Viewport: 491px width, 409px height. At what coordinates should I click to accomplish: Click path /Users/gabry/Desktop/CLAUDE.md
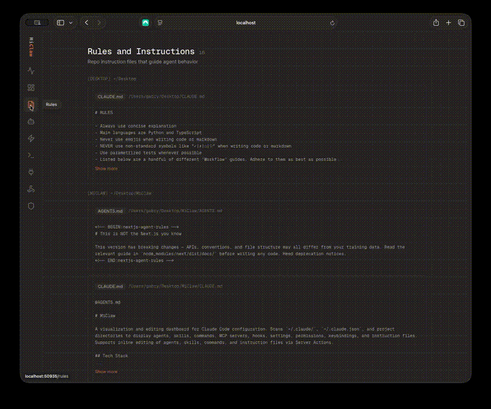point(166,96)
